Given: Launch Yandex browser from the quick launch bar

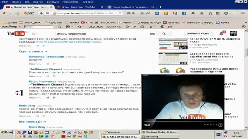Looking at the screenshot, I should [x=52, y=136].
